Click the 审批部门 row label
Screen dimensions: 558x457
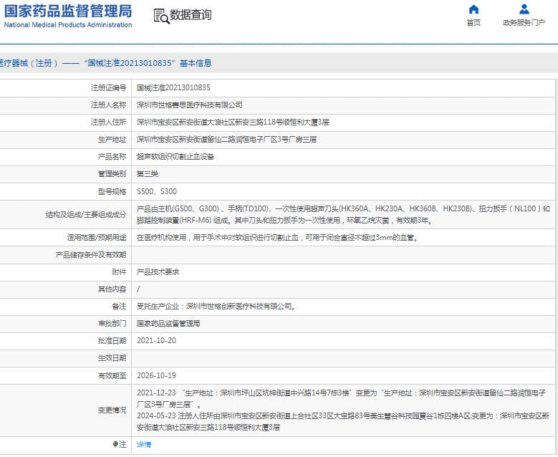[x=112, y=324]
